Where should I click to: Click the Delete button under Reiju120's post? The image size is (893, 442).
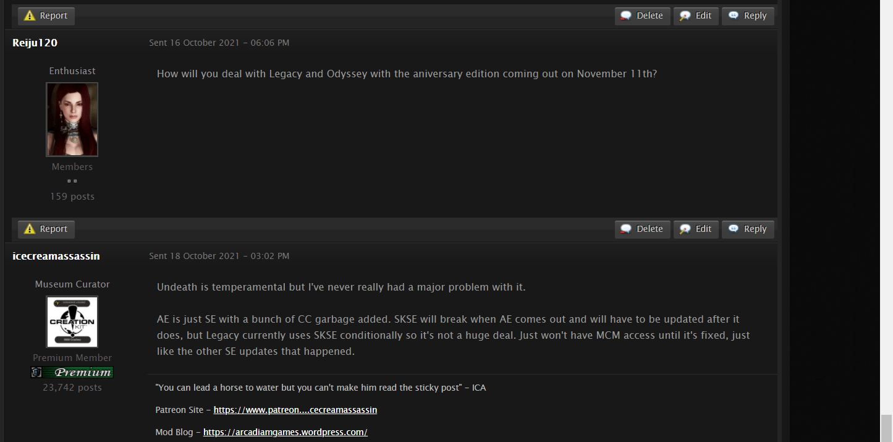pos(643,229)
